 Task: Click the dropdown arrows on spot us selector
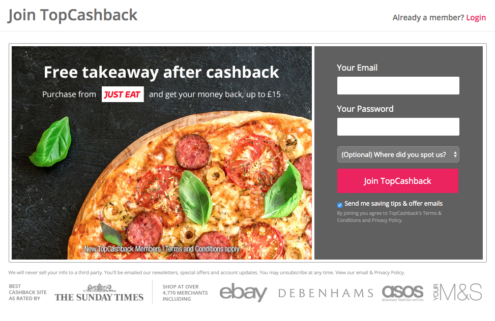coord(455,154)
